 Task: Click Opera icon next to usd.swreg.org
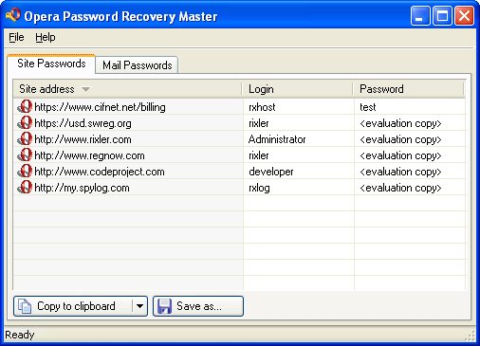tap(25, 122)
